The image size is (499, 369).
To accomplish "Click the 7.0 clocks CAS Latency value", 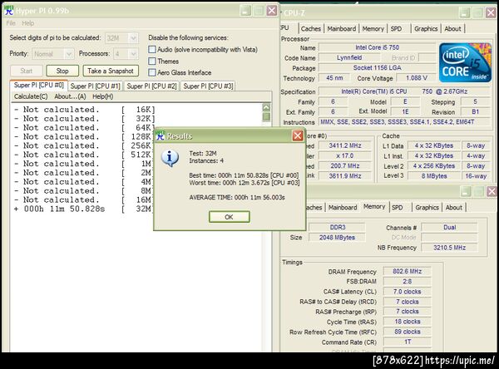I will point(407,292).
